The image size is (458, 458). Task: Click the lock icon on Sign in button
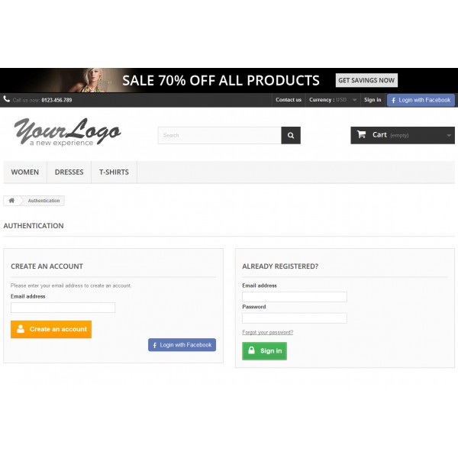(251, 350)
